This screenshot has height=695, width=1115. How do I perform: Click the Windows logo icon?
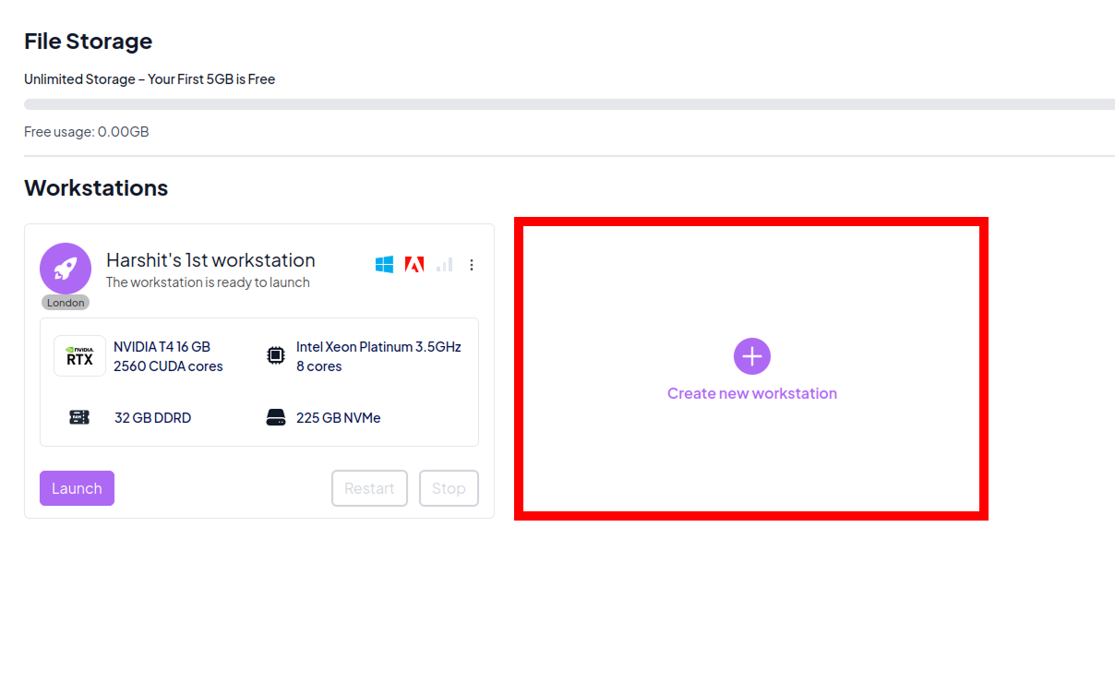pyautogui.click(x=385, y=265)
